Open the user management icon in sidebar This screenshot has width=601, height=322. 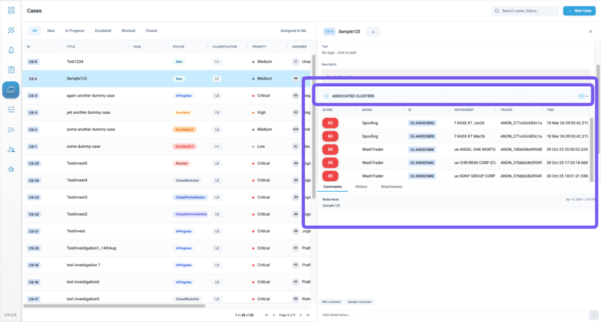pyautogui.click(x=11, y=150)
